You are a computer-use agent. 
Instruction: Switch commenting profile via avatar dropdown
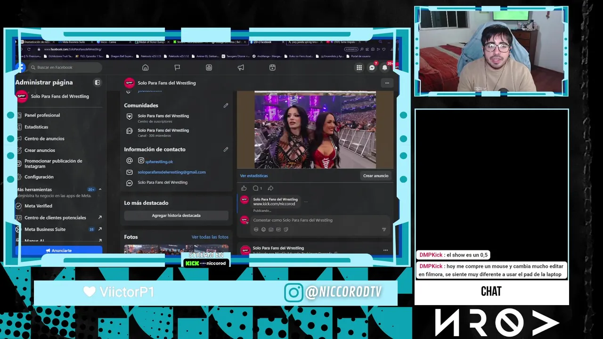click(244, 220)
